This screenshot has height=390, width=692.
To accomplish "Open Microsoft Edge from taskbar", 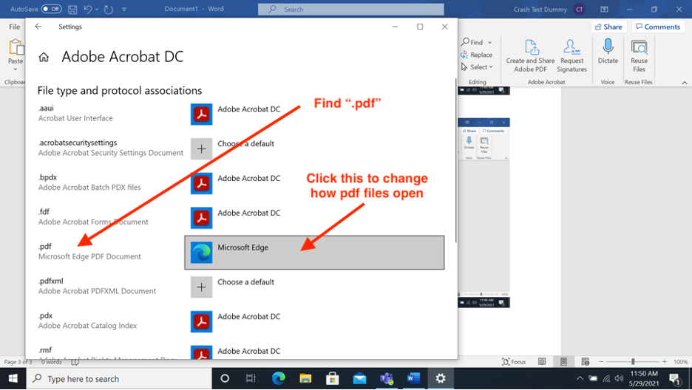I will click(279, 378).
